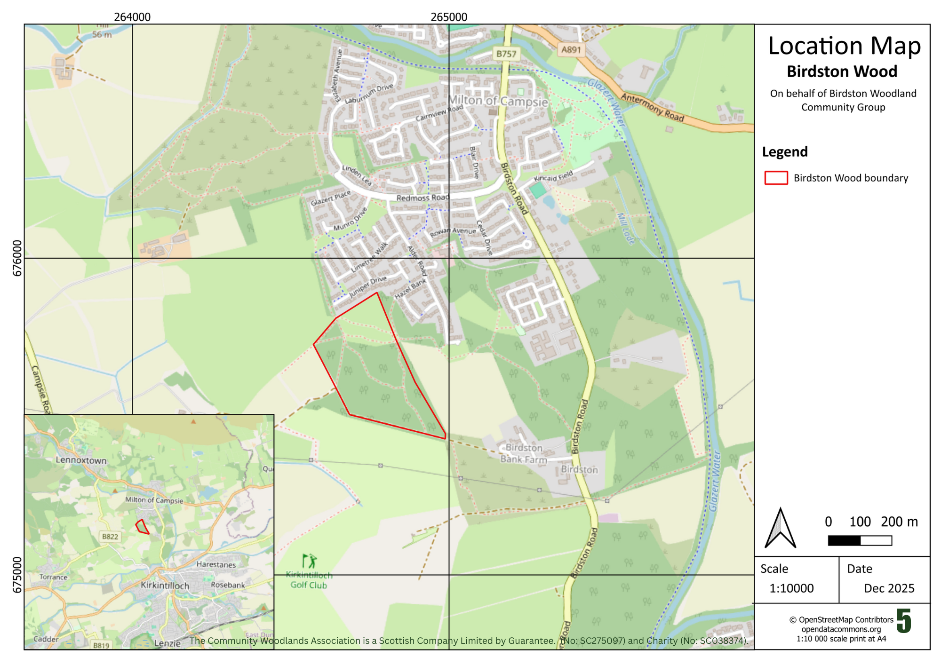Click the Location Map title
Image resolution: width=941 pixels, height=665 pixels.
tap(844, 46)
